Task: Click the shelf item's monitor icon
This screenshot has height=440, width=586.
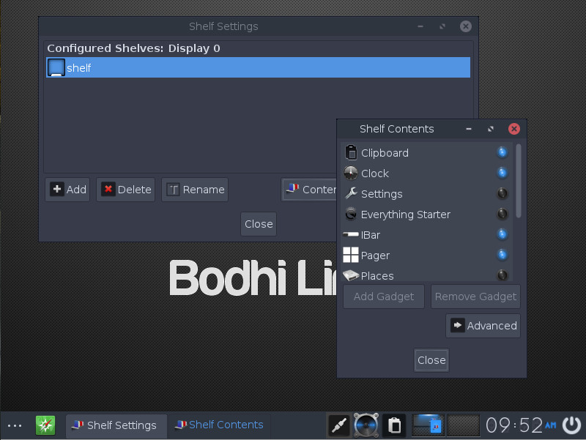Action: tap(56, 67)
